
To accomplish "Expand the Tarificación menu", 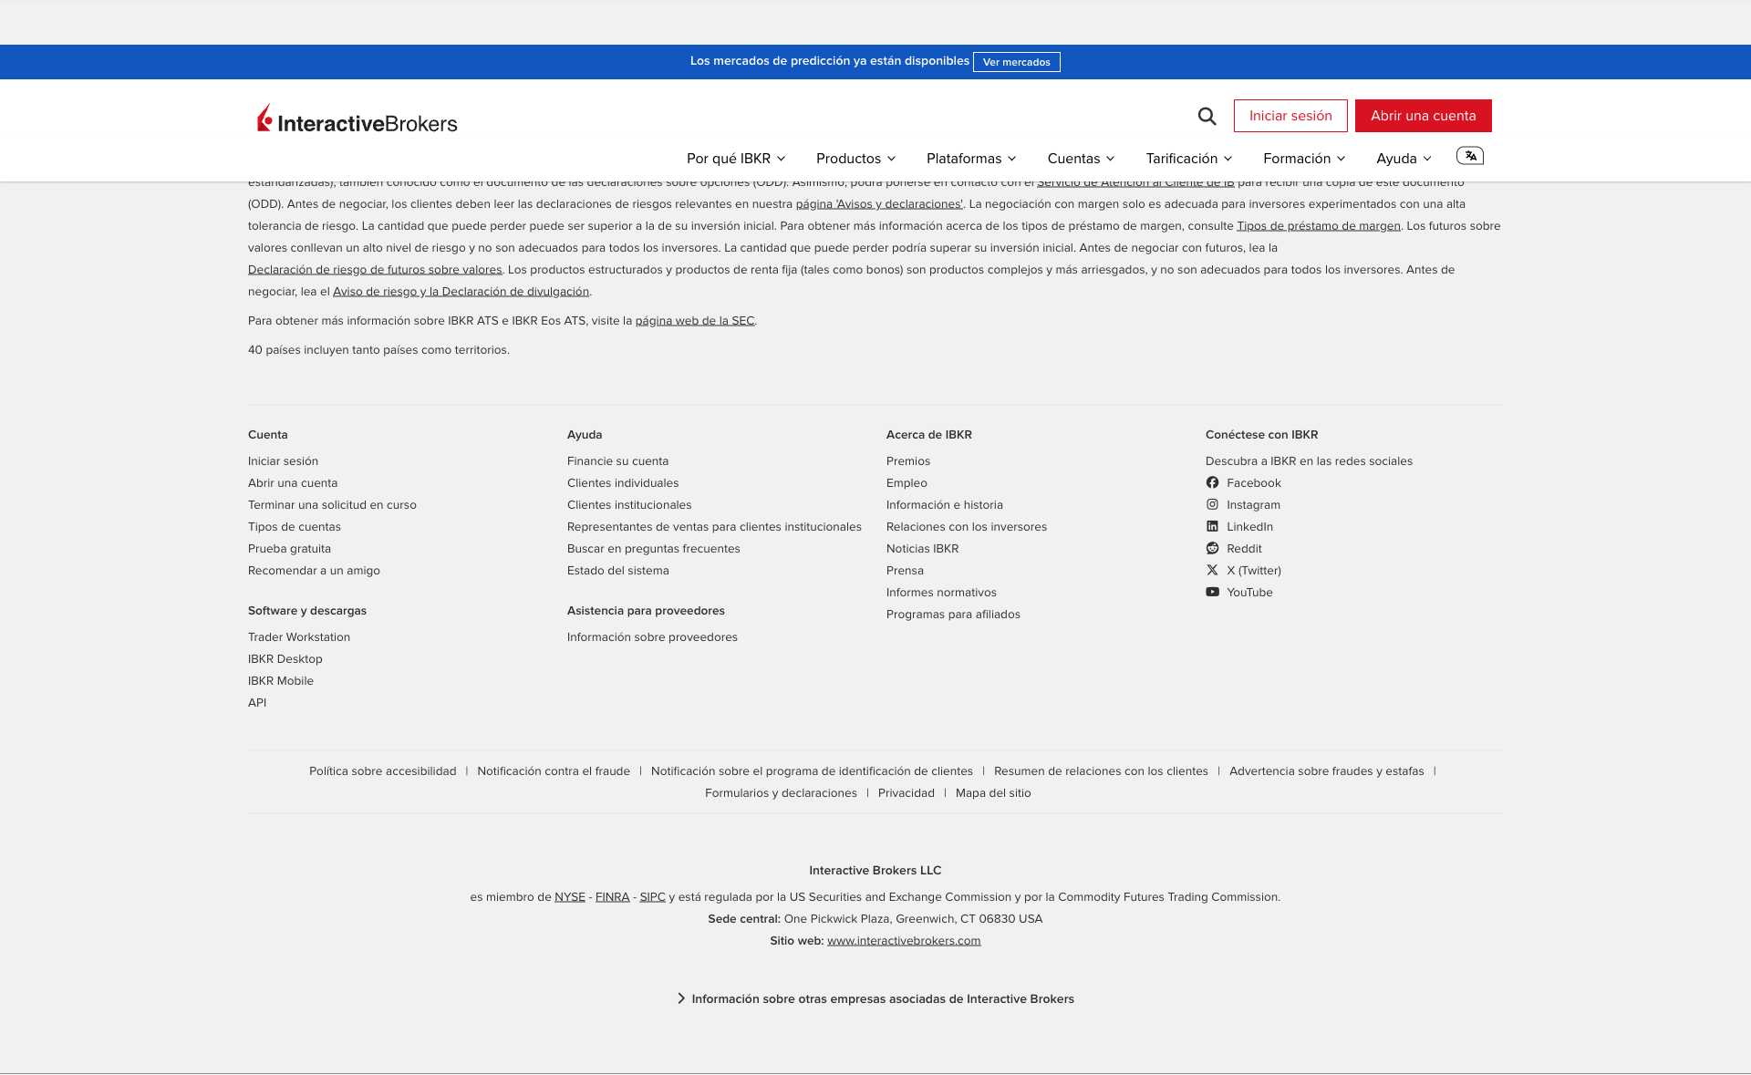I will pos(1189,159).
